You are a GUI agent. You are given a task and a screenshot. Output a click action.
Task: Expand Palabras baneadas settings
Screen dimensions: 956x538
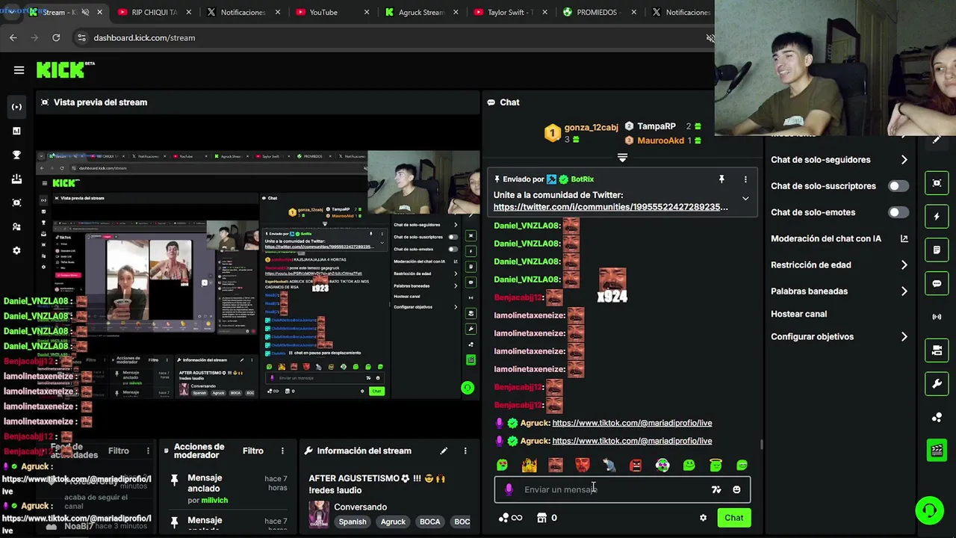pyautogui.click(x=839, y=291)
